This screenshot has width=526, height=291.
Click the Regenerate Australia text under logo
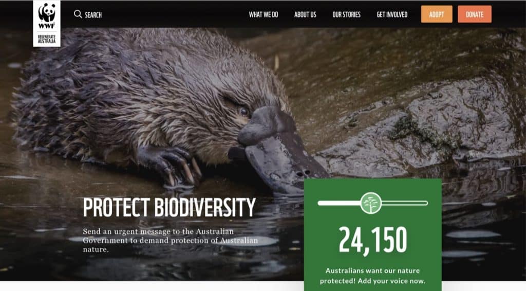tap(47, 39)
